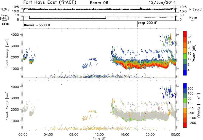Select the 'Beam 06' label
The image size is (203, 140).
(x=99, y=3)
